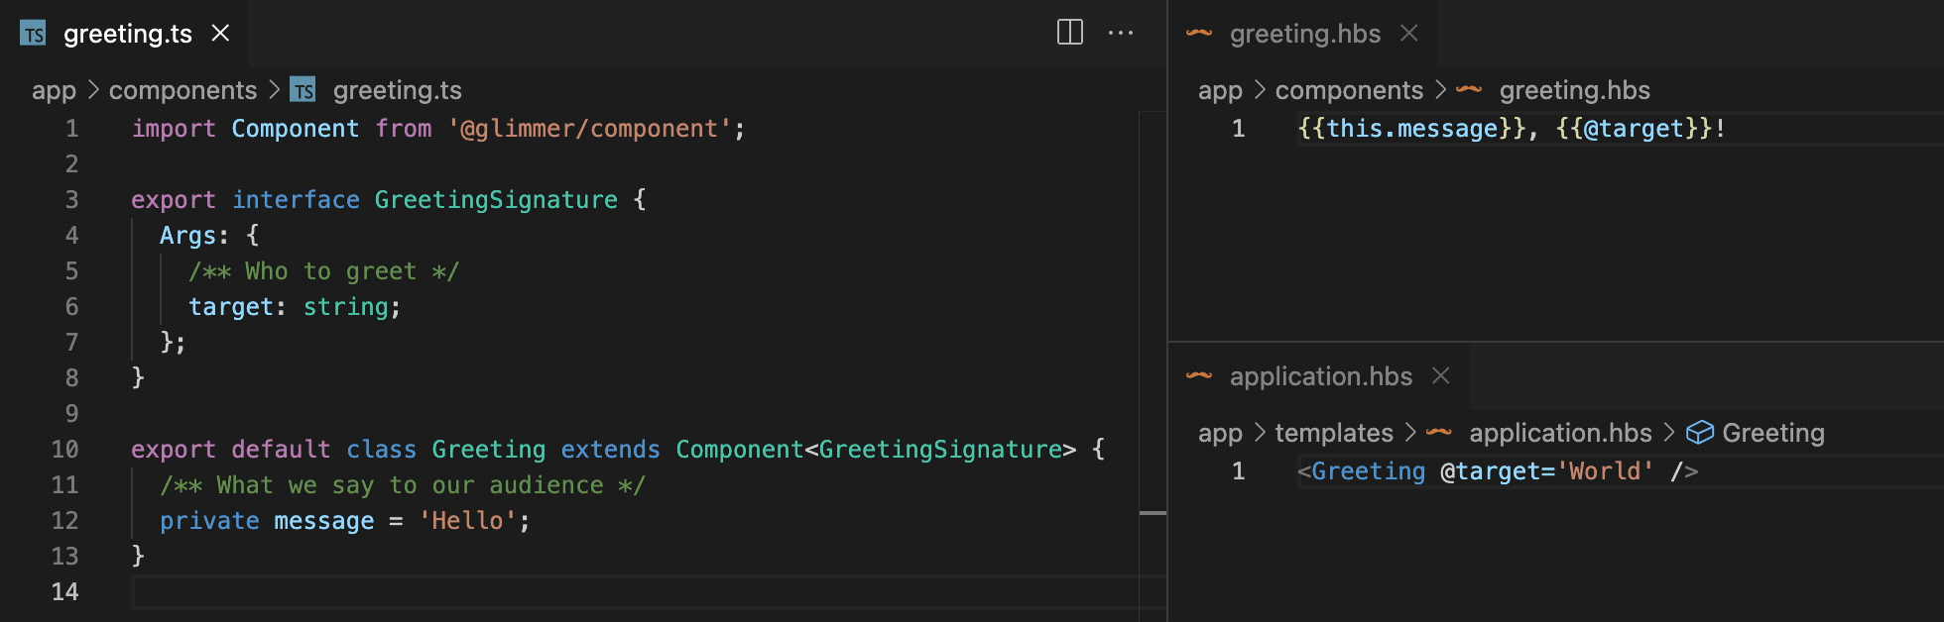The height and width of the screenshot is (622, 1944).
Task: Click 'Args' on line 4
Action: tap(187, 236)
